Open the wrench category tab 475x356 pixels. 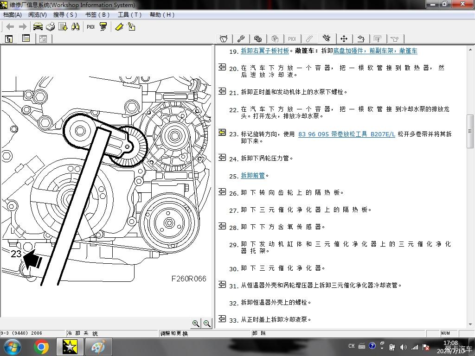(x=241, y=39)
